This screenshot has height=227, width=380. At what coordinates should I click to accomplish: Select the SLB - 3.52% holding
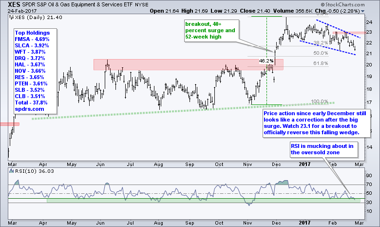30,90
